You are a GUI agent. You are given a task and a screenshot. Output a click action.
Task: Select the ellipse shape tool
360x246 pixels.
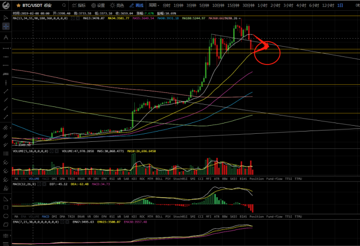click(6, 216)
